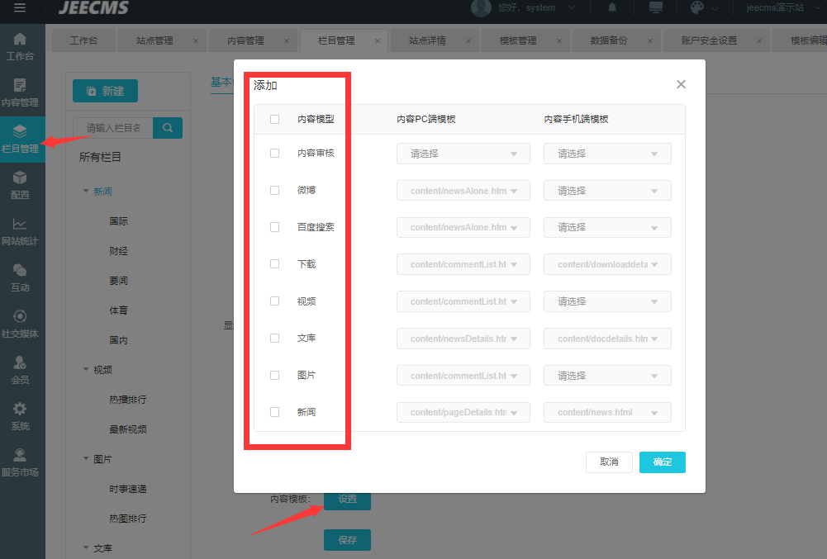The height and width of the screenshot is (559, 827).
Task: Focus the 请输入栏目名 search field
Action: (x=113, y=128)
